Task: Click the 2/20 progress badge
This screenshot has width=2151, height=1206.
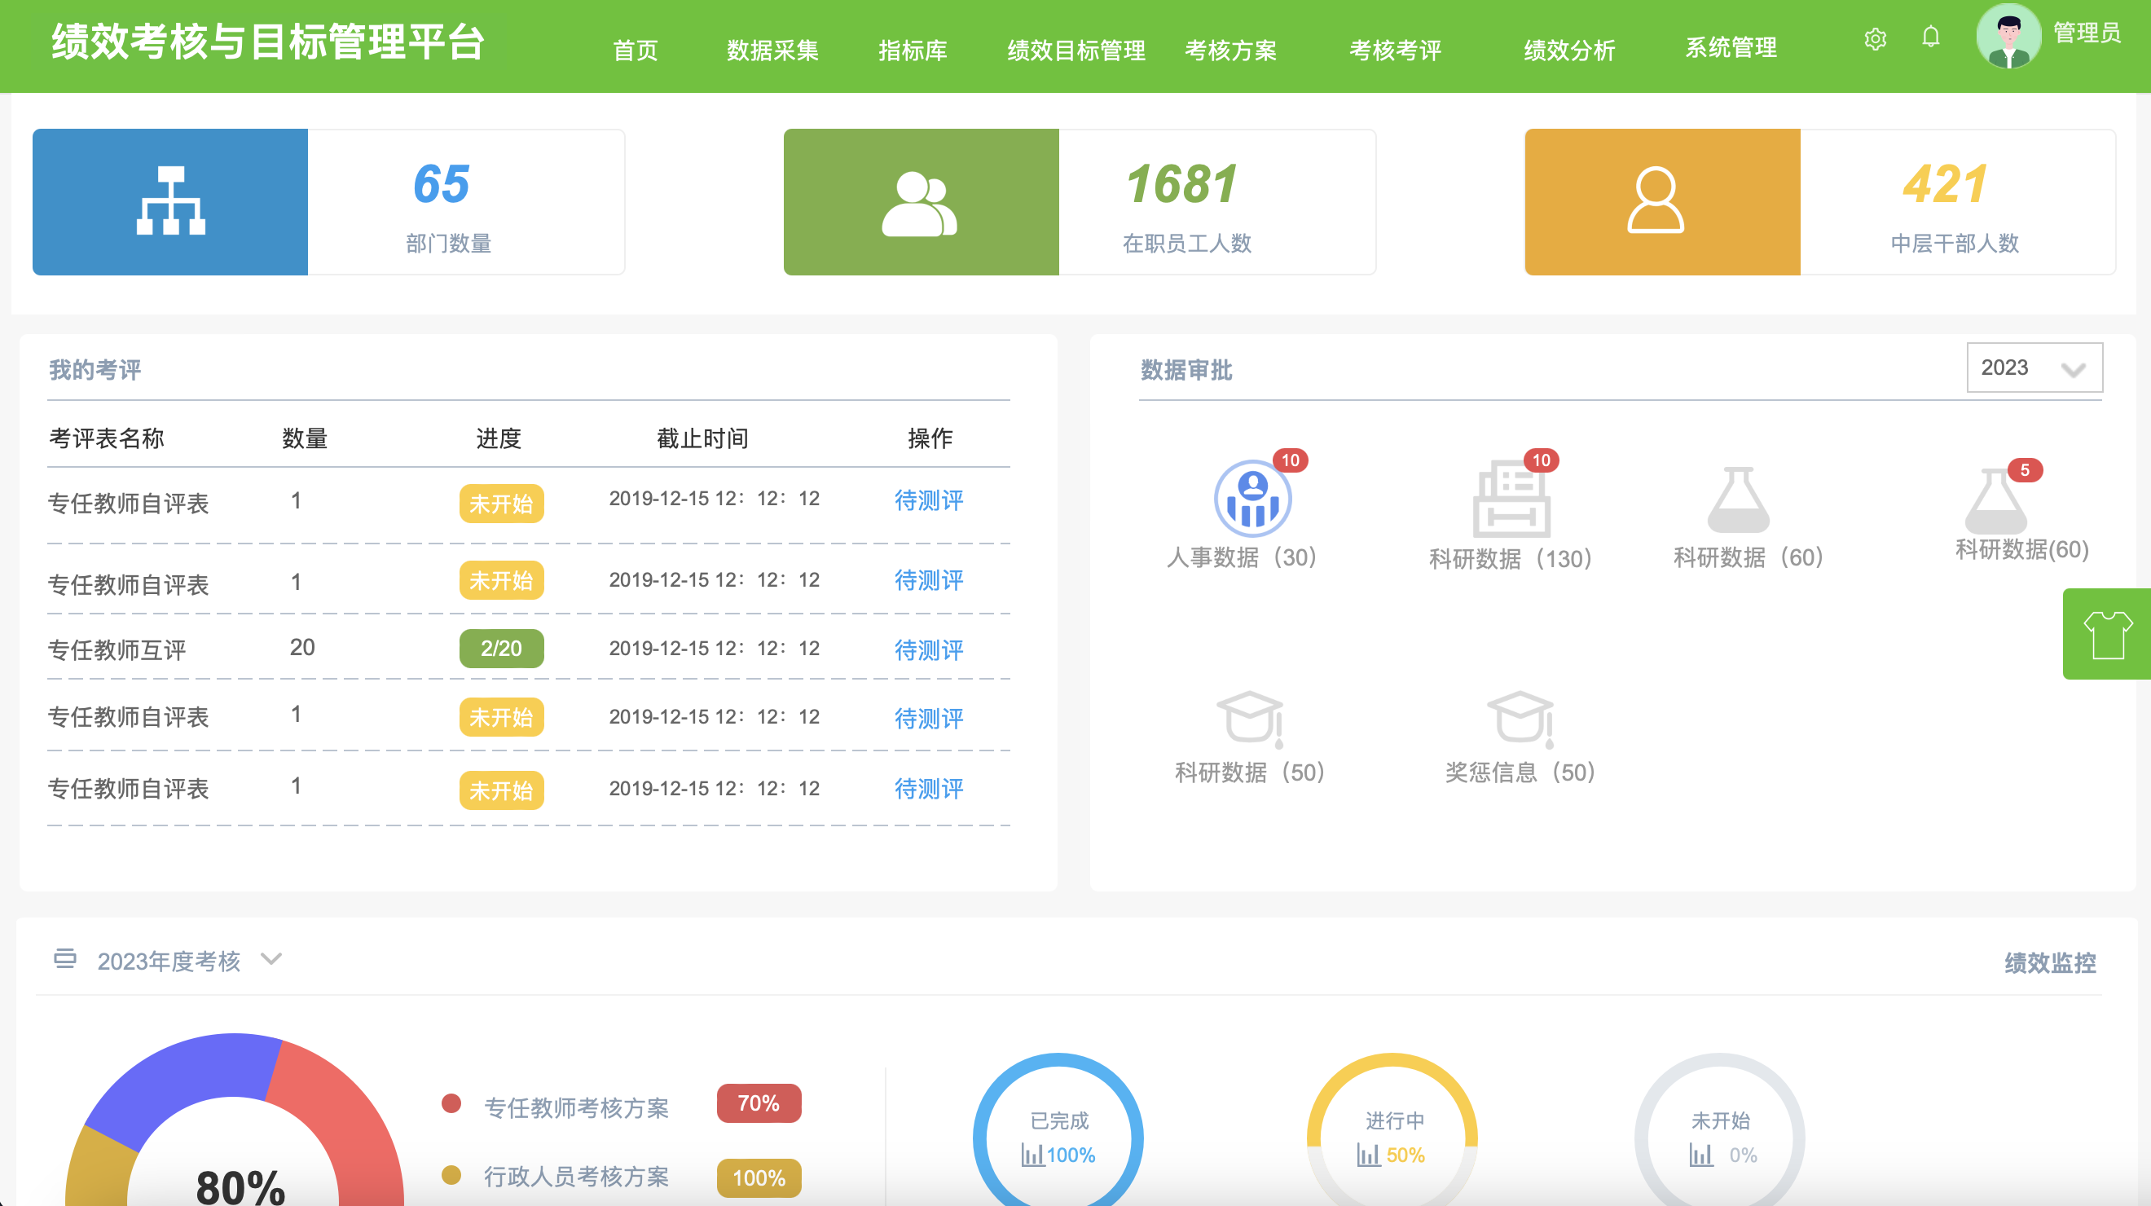Action: pyautogui.click(x=501, y=648)
